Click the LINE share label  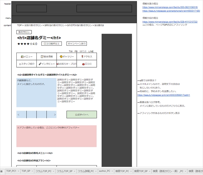pos(91,51)
